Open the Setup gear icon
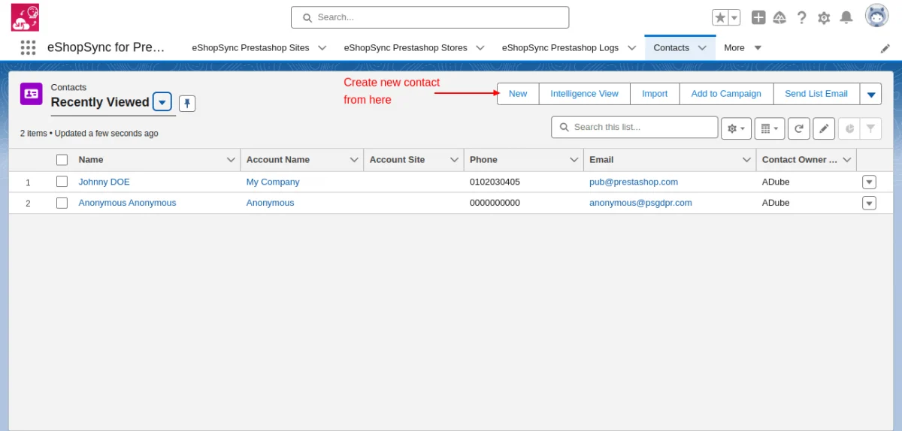 point(824,17)
